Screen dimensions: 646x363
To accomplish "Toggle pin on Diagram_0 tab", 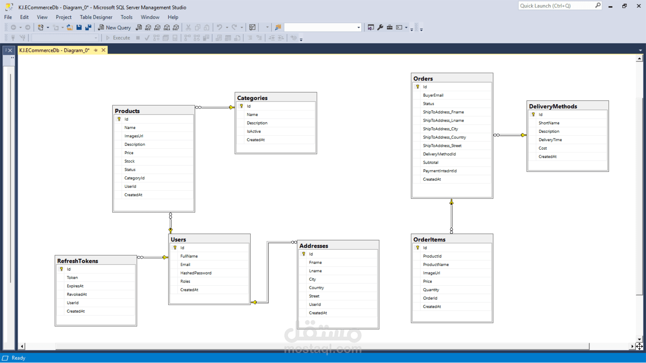I will point(96,50).
